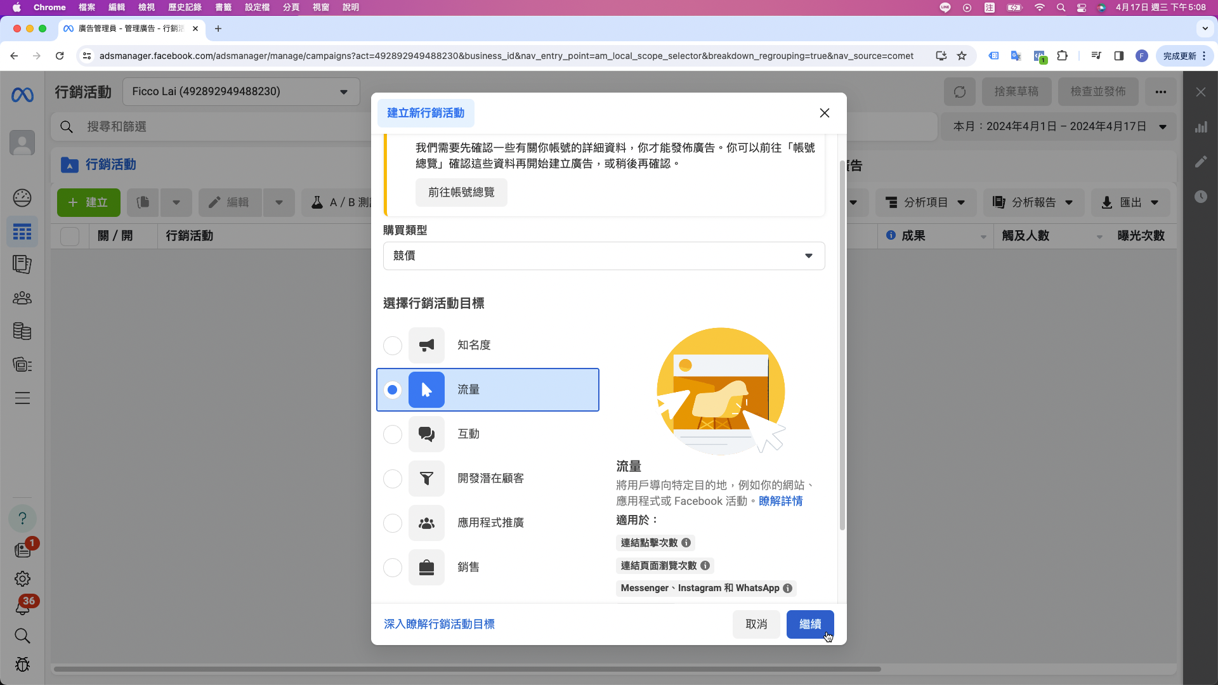
Task: Click the Sales briefcase icon
Action: point(426,567)
